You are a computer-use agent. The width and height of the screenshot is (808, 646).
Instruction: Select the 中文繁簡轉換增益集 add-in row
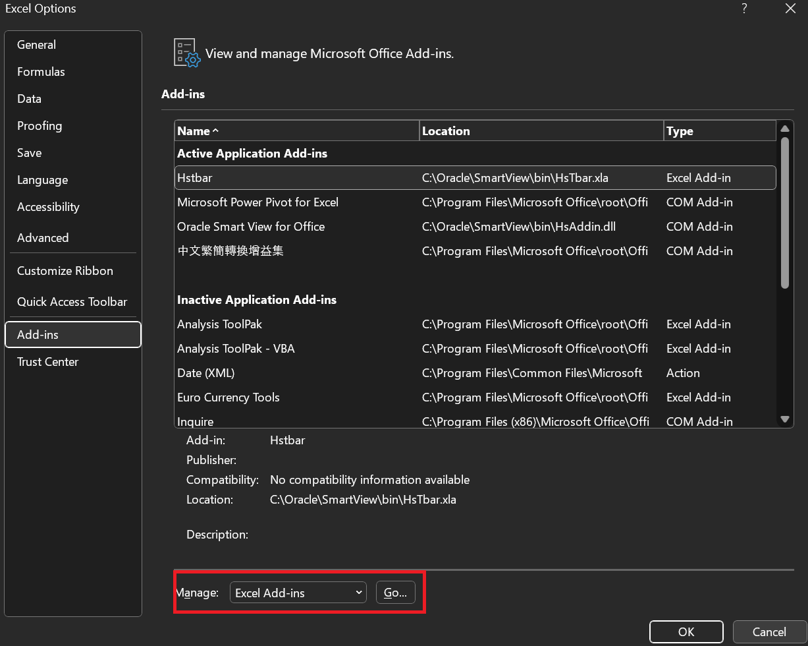pyautogui.click(x=475, y=251)
